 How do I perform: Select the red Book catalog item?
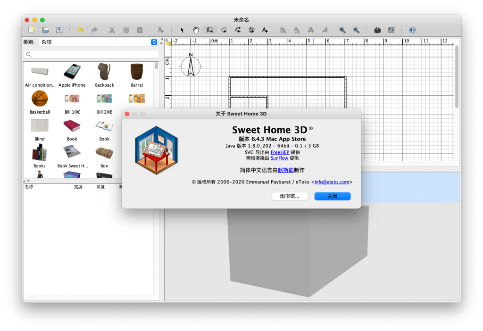(x=72, y=130)
